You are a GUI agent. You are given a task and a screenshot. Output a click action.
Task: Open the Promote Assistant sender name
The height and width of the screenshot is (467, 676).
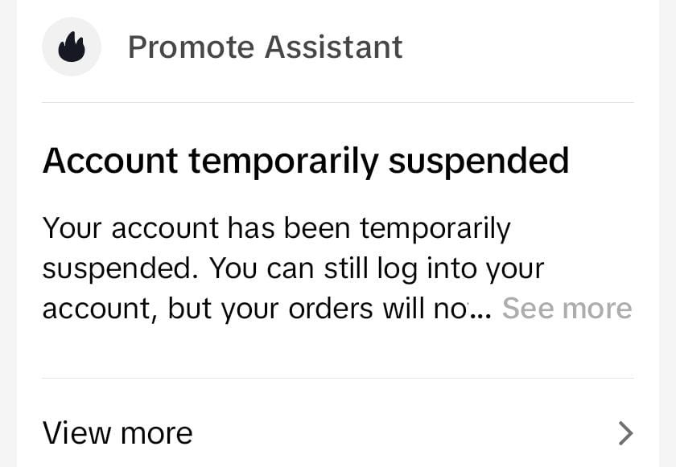click(265, 47)
